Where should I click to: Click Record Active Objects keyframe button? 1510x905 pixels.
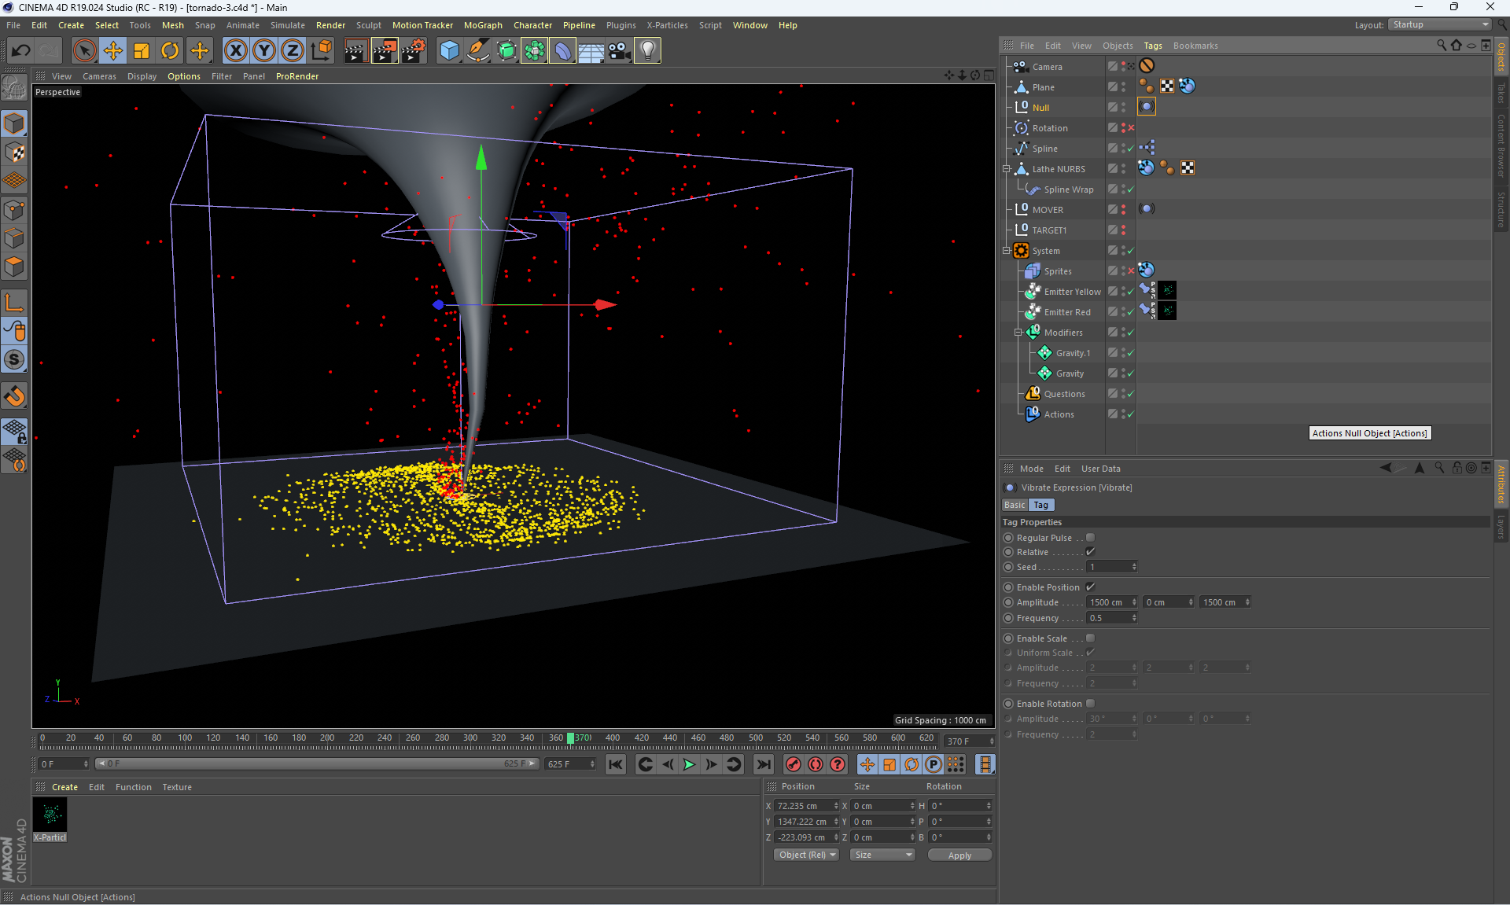(x=794, y=764)
